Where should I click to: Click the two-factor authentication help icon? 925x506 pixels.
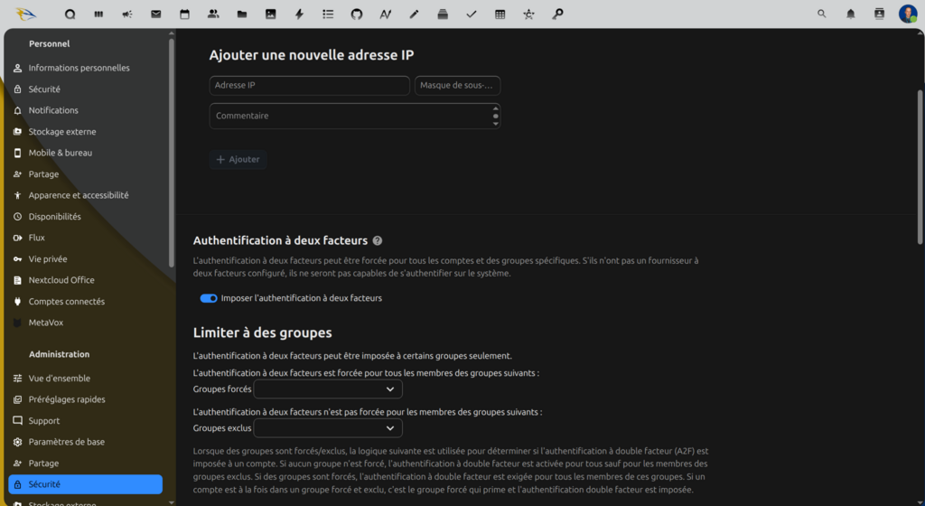[x=378, y=241]
